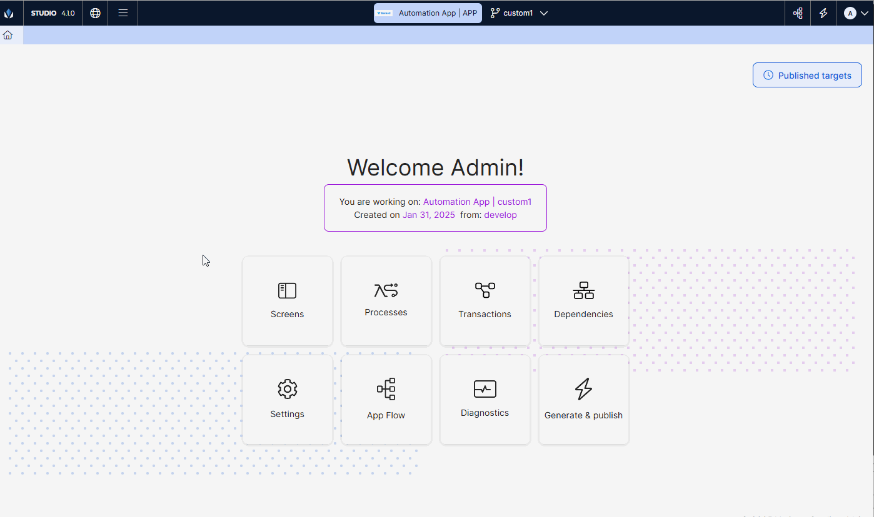
Task: Open the Transactions tile
Action: pos(485,301)
